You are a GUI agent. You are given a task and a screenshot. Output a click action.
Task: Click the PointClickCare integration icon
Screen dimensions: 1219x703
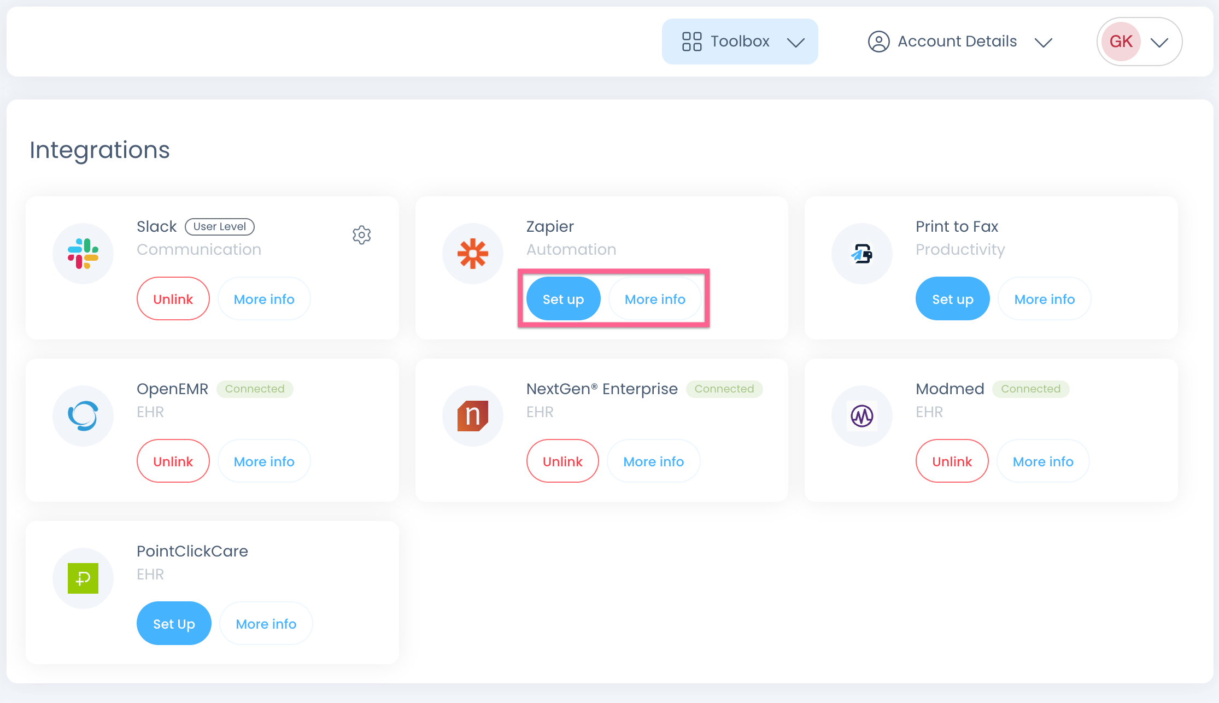pyautogui.click(x=83, y=578)
